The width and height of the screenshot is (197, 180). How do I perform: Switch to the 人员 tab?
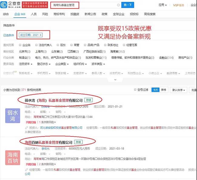pos(34,14)
